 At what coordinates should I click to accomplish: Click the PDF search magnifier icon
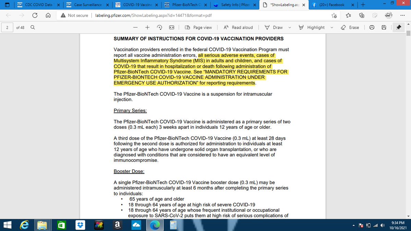(x=33, y=27)
